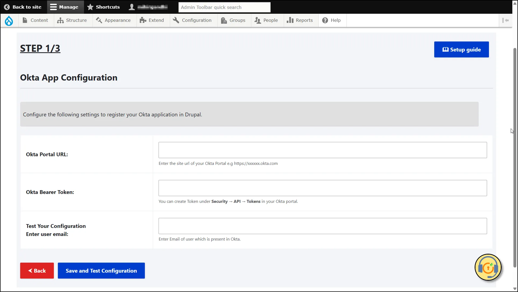Open the blurred username account tab

[x=149, y=7]
